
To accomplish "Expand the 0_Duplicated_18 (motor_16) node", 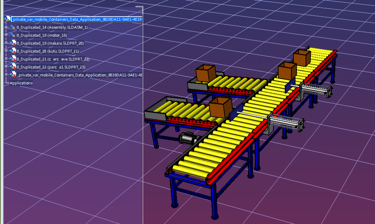I will tap(6, 35).
